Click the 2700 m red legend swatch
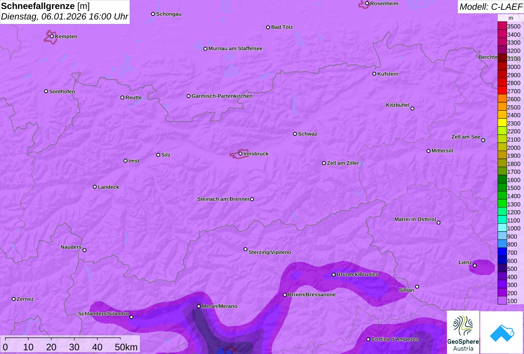Screen dimensions: 524x354 [502, 90]
